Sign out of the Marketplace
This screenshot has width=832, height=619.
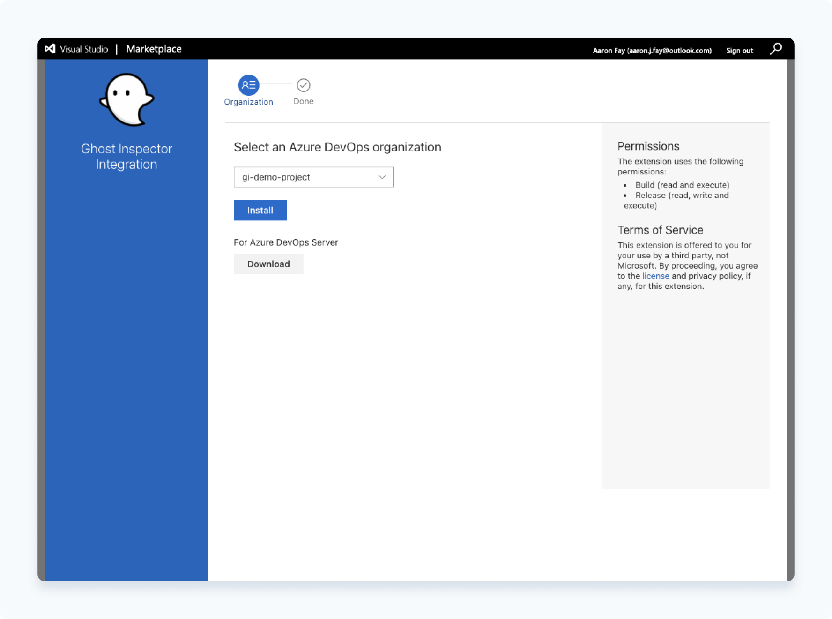(739, 50)
